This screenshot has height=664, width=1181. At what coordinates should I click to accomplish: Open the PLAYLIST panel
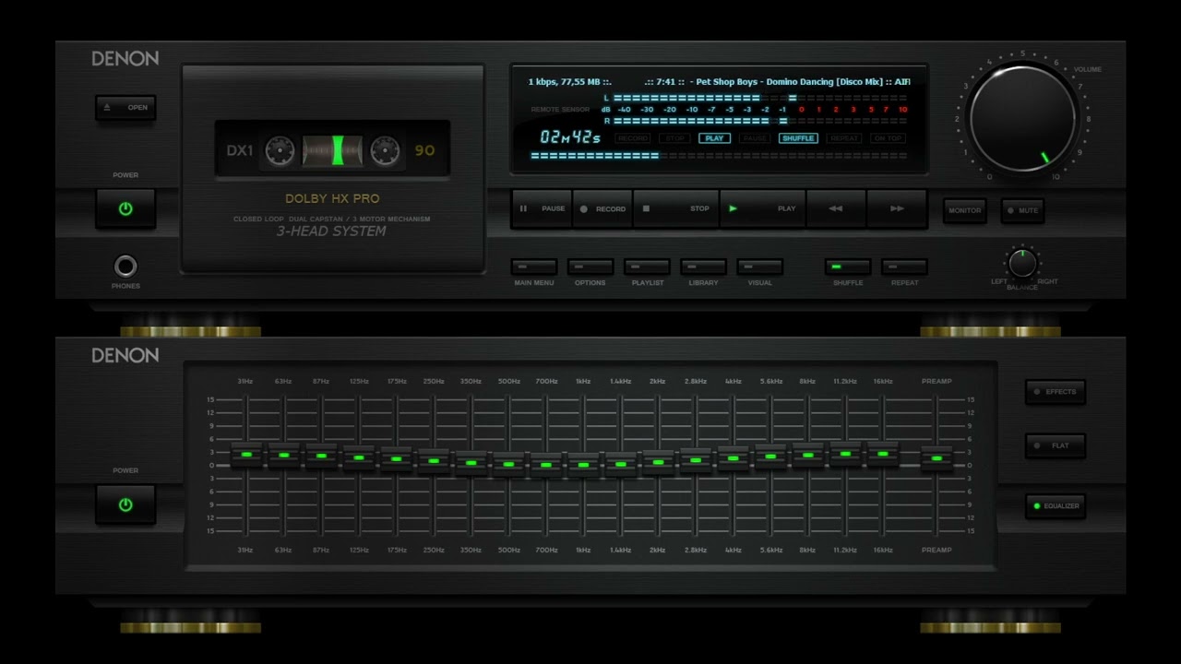[647, 267]
